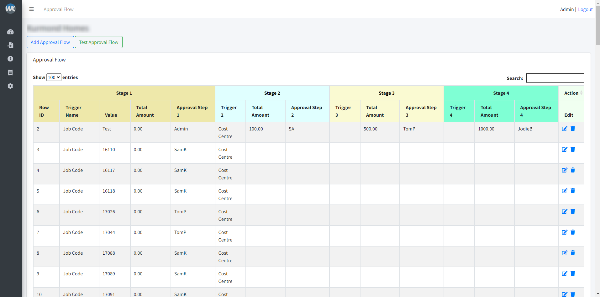Delete row 7 with value 17044
The image size is (600, 297).
pos(573,232)
